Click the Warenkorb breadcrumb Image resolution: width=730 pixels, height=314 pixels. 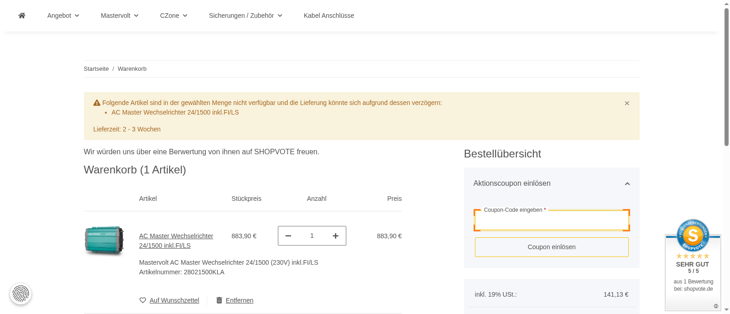click(x=132, y=69)
